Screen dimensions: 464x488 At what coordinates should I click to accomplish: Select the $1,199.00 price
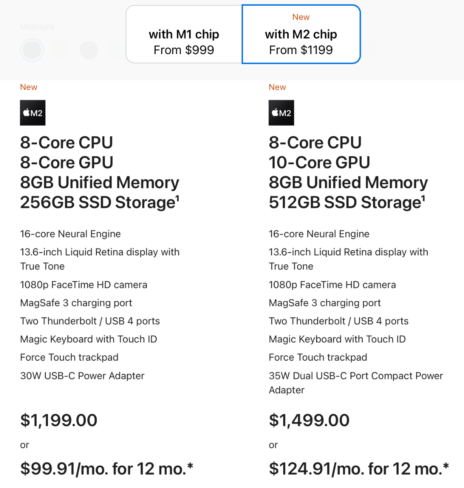pyautogui.click(x=59, y=420)
